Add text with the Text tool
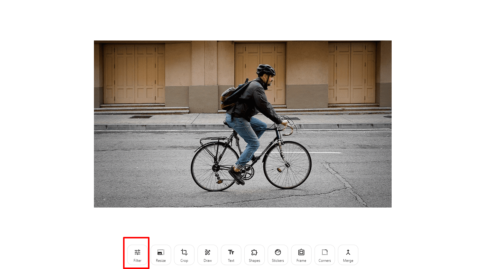485x269 pixels. (231, 255)
